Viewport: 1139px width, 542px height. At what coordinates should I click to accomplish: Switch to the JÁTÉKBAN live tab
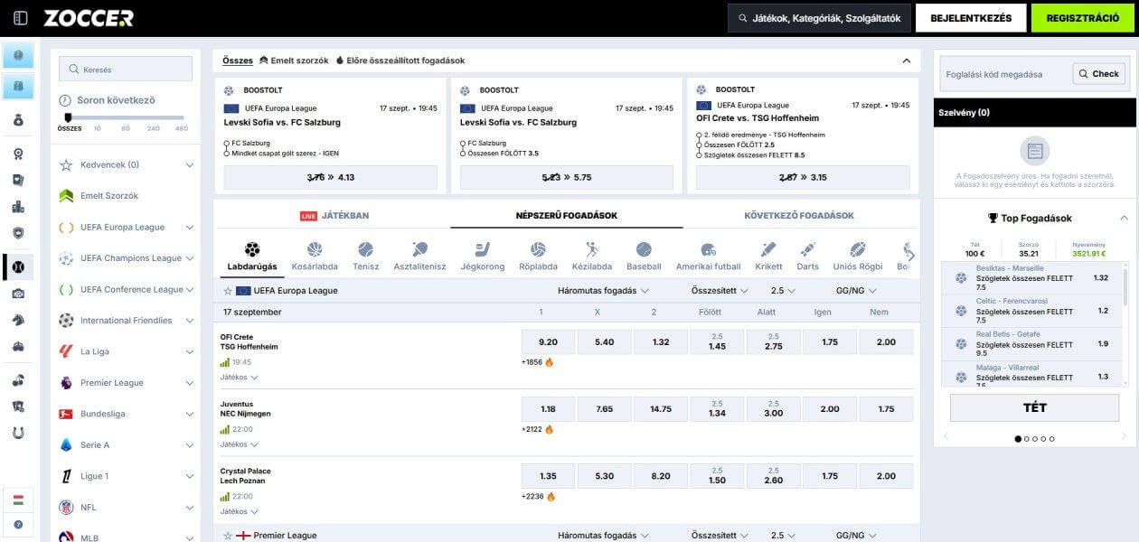[334, 216]
